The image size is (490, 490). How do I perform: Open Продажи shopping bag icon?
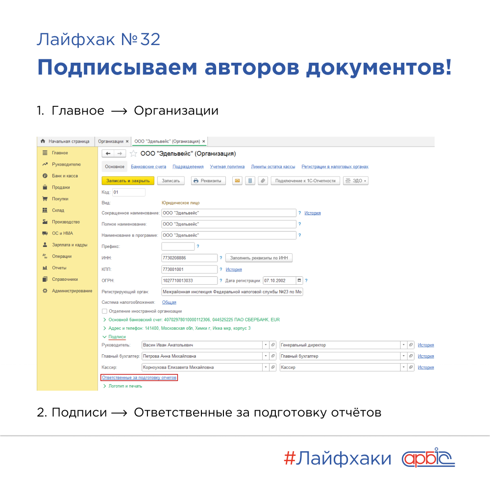tap(45, 187)
